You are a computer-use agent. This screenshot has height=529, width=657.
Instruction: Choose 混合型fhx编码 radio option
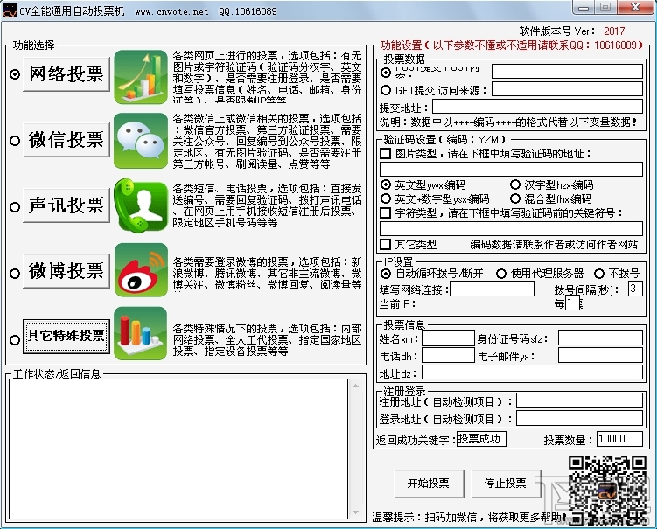click(515, 198)
